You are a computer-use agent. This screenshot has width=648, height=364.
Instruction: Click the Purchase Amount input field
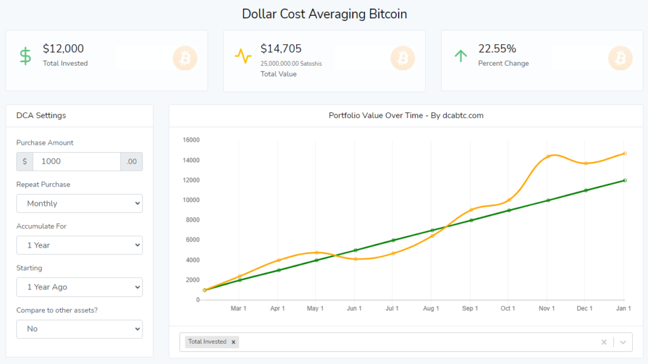point(77,161)
